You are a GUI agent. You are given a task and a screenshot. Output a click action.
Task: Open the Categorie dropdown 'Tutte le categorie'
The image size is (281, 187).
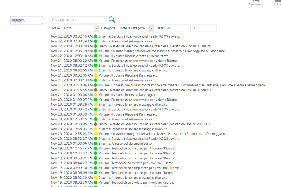(136, 28)
